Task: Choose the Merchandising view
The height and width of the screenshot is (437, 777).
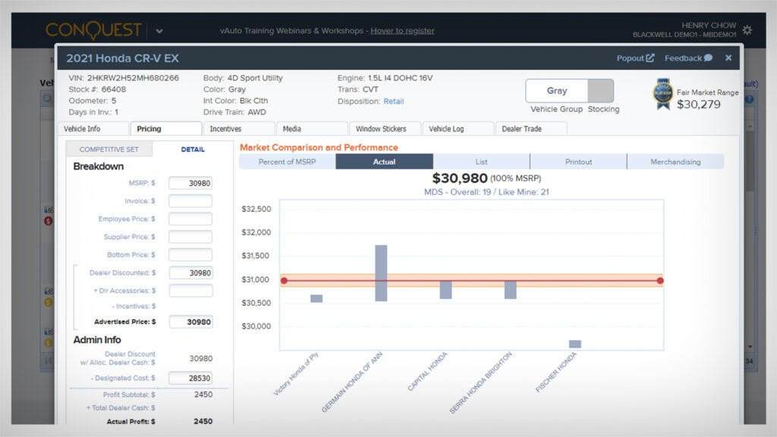Action: (x=675, y=162)
